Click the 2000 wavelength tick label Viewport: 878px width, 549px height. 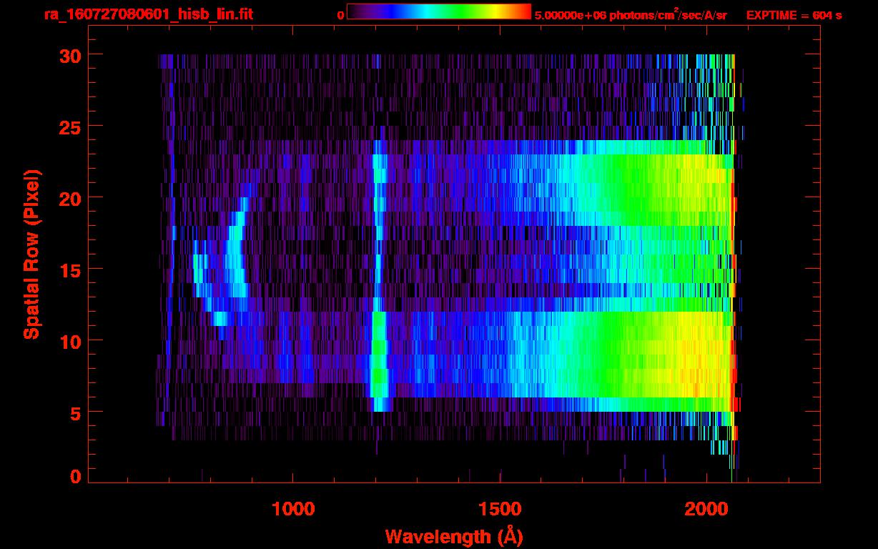(x=705, y=509)
